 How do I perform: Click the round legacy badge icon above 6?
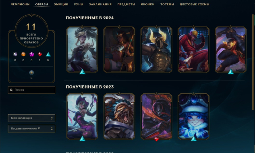pyautogui.click(x=31, y=72)
